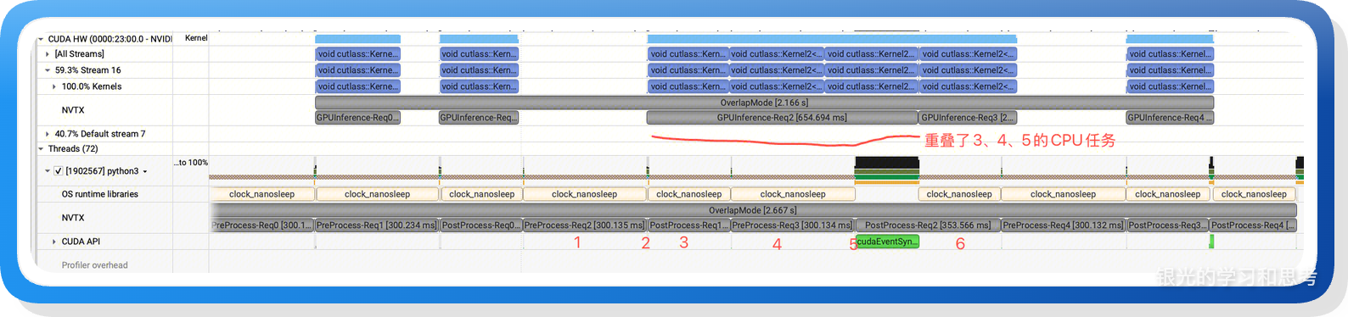Select the GPUInference-Req3 range
This screenshot has height=317, width=1348.
(968, 118)
